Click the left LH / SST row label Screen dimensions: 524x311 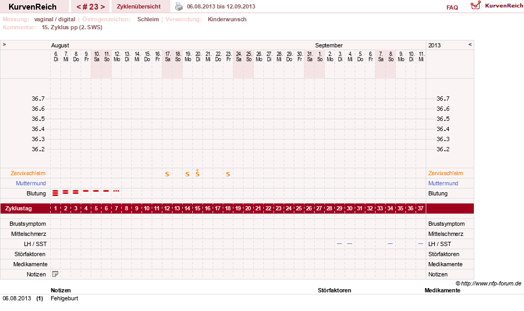point(35,244)
